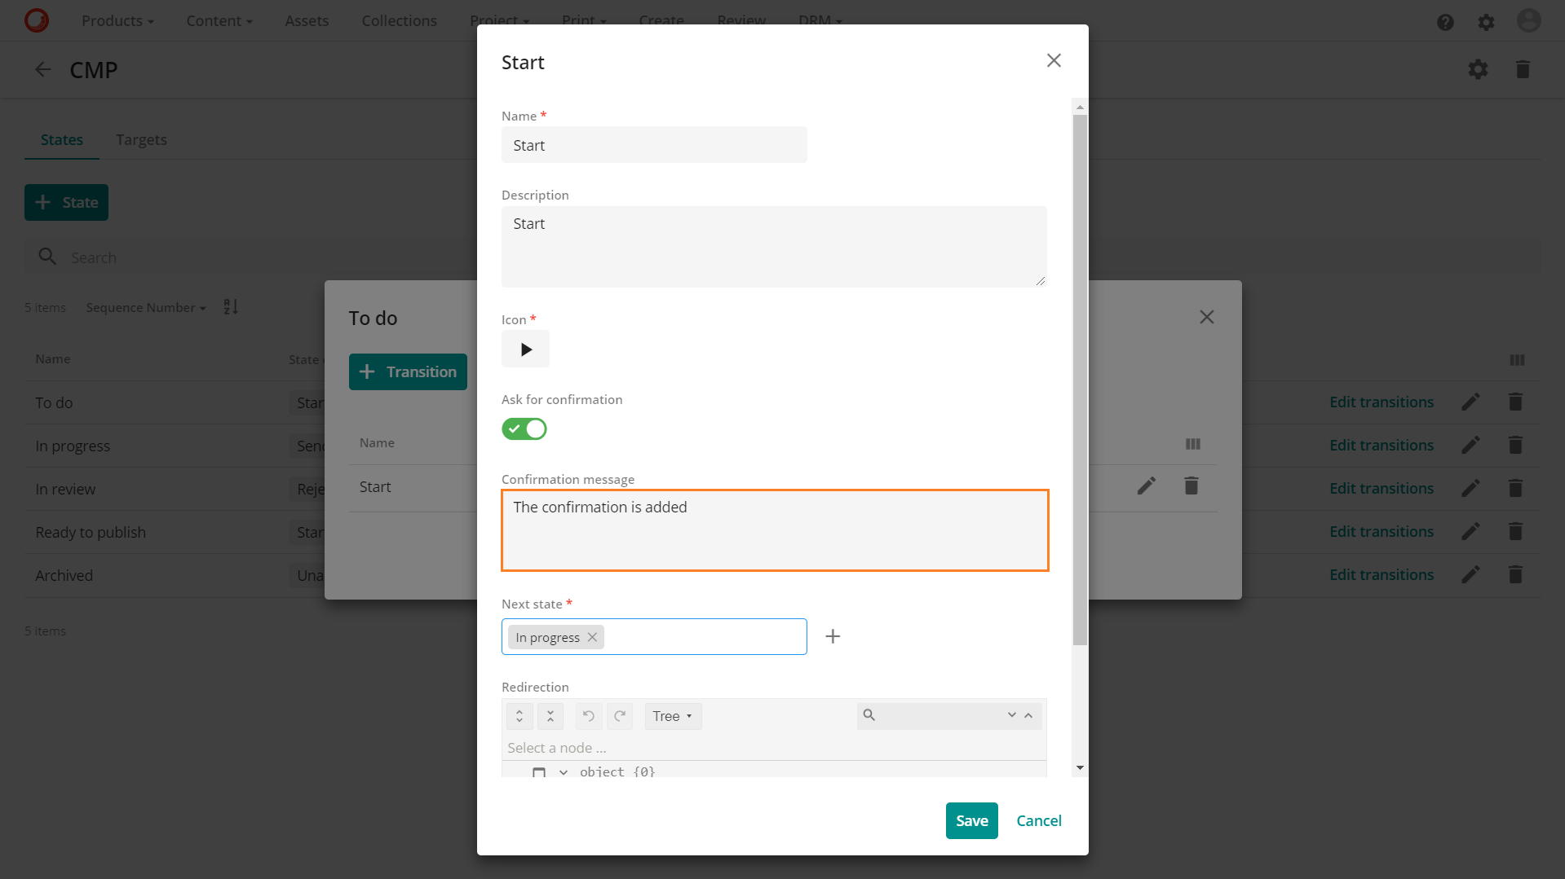This screenshot has height=879, width=1565.
Task: Switch to the Targets tab
Action: [141, 139]
